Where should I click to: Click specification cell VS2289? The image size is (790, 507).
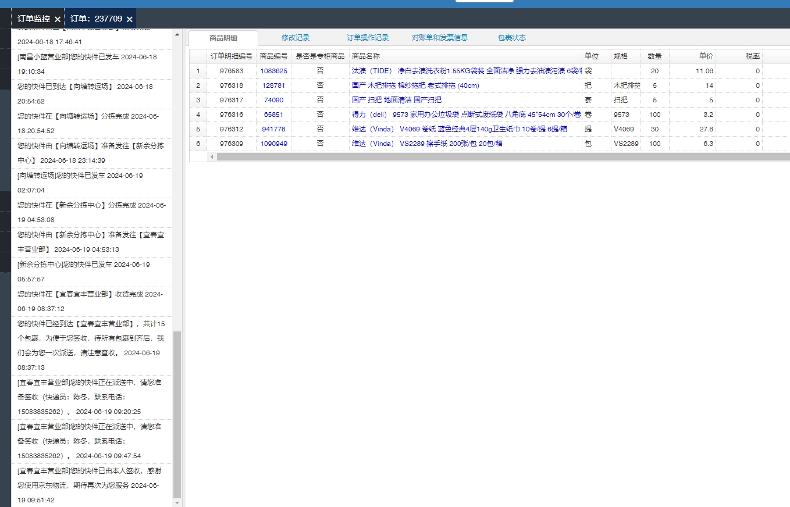[x=625, y=144]
